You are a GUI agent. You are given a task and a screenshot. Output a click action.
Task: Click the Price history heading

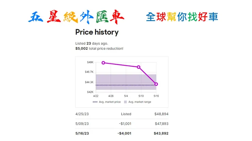click(x=97, y=32)
